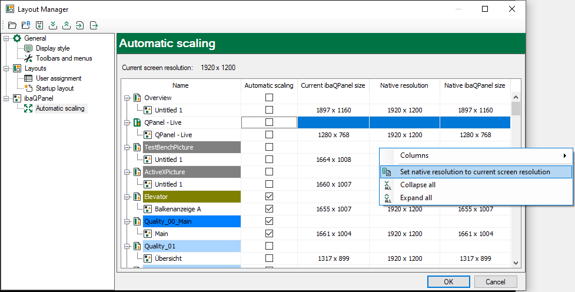Click the folder with B toolbar icon
Screen dimensions: 575x292
click(26, 25)
